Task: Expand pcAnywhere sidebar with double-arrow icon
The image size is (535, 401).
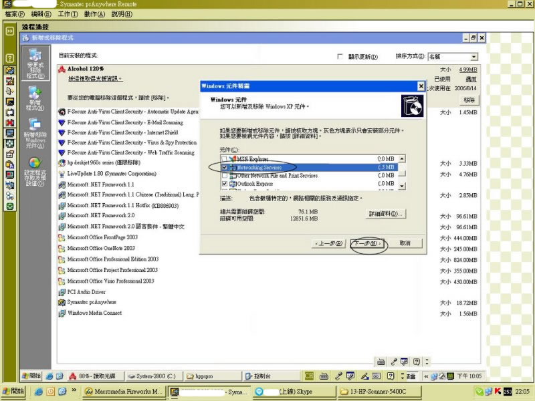Action: [x=10, y=31]
